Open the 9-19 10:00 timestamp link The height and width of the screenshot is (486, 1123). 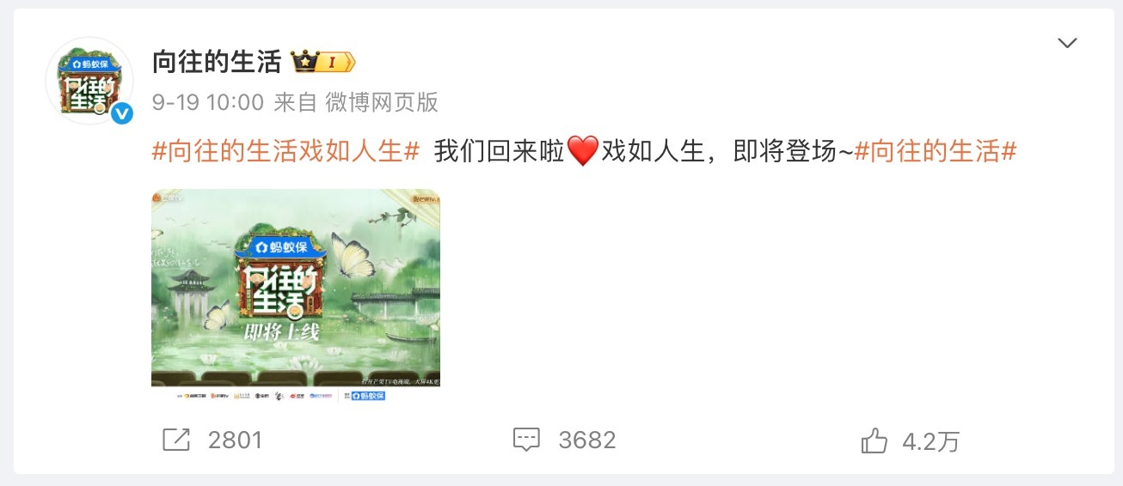208,103
